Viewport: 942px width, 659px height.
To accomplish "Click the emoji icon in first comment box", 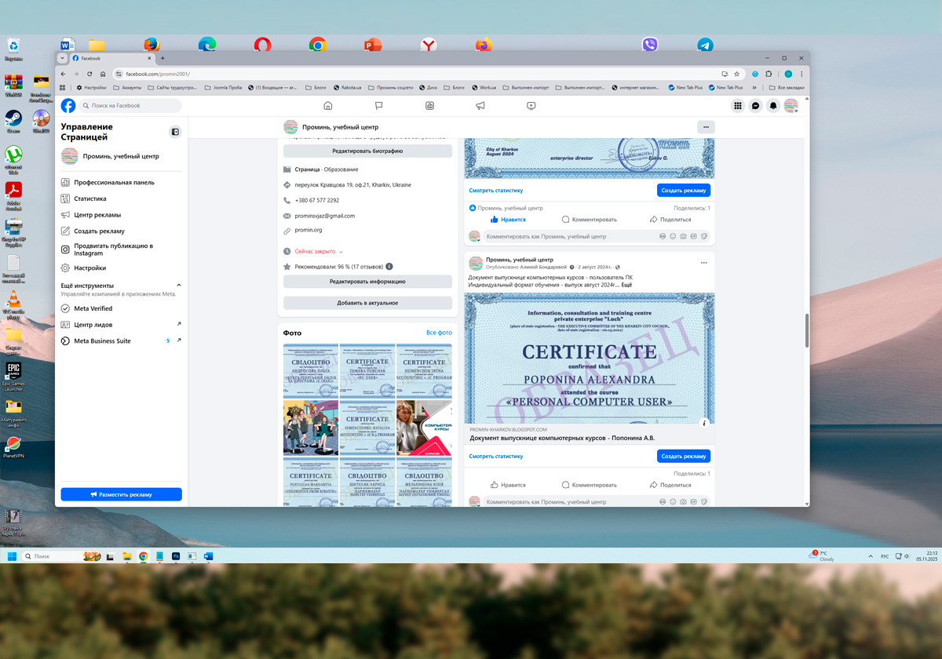I will pyautogui.click(x=673, y=236).
